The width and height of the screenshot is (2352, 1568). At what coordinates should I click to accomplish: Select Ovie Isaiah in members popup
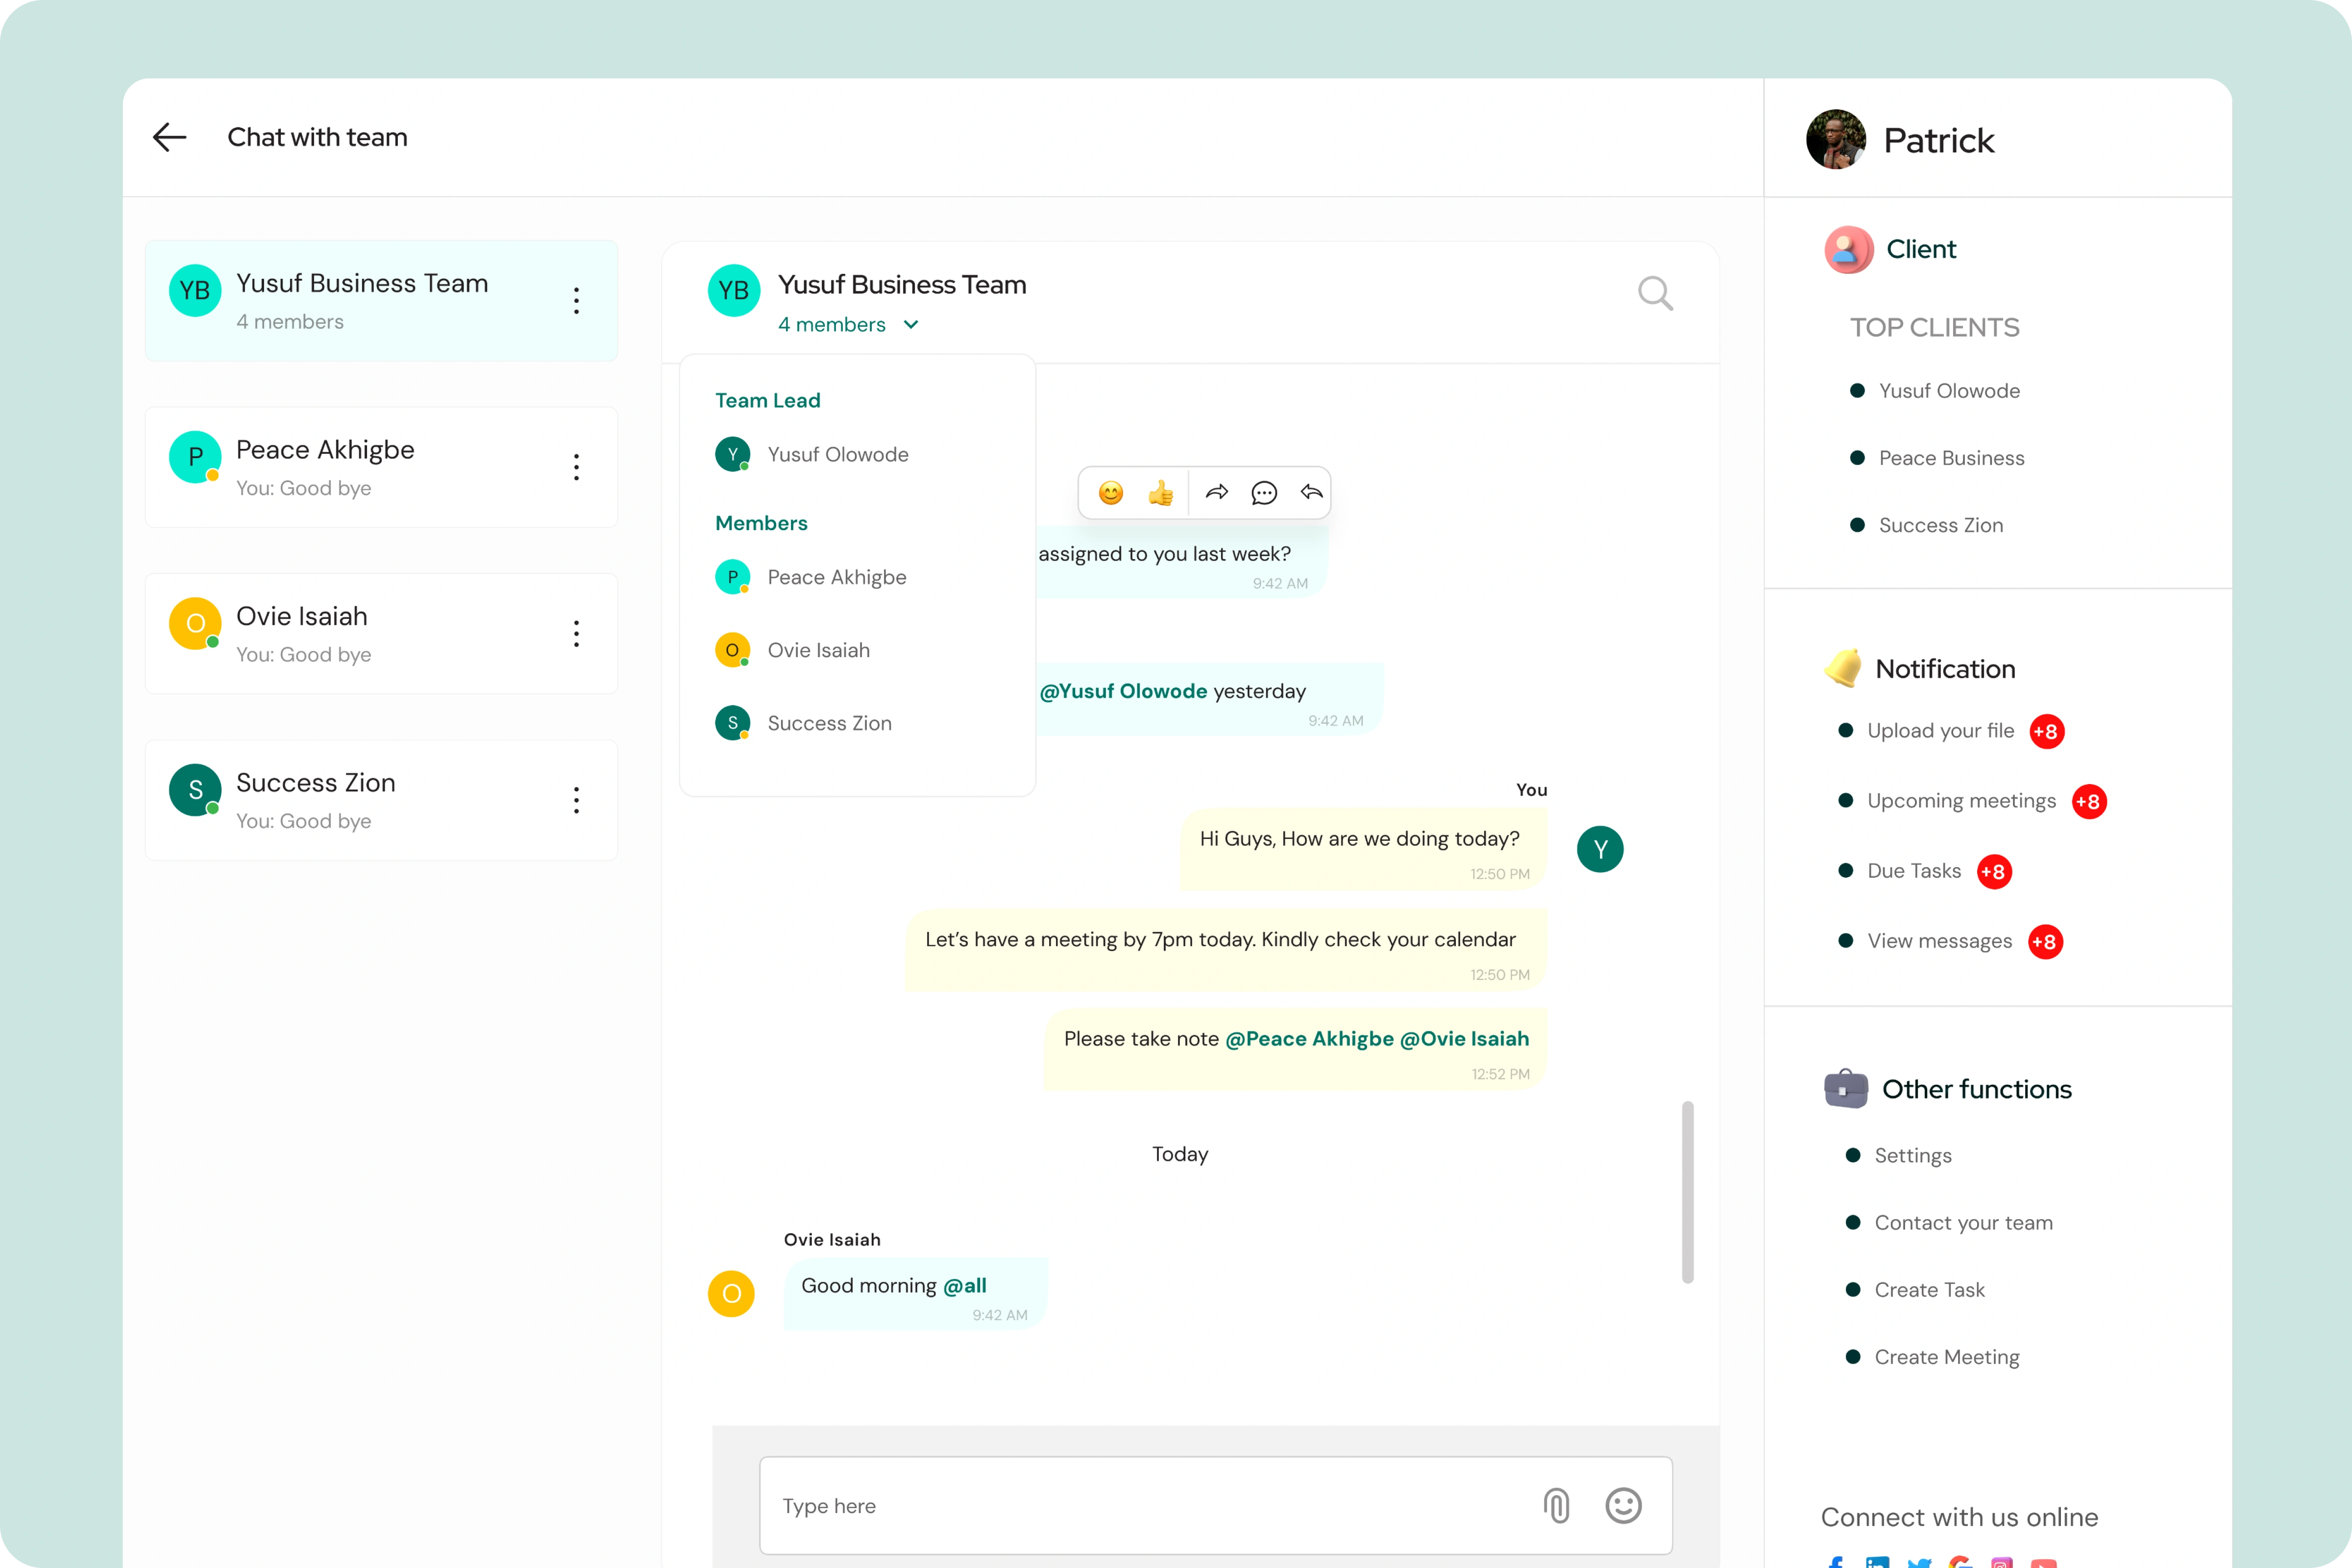[x=818, y=650]
